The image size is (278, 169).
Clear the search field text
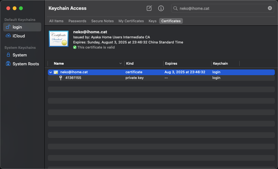pos(270,8)
